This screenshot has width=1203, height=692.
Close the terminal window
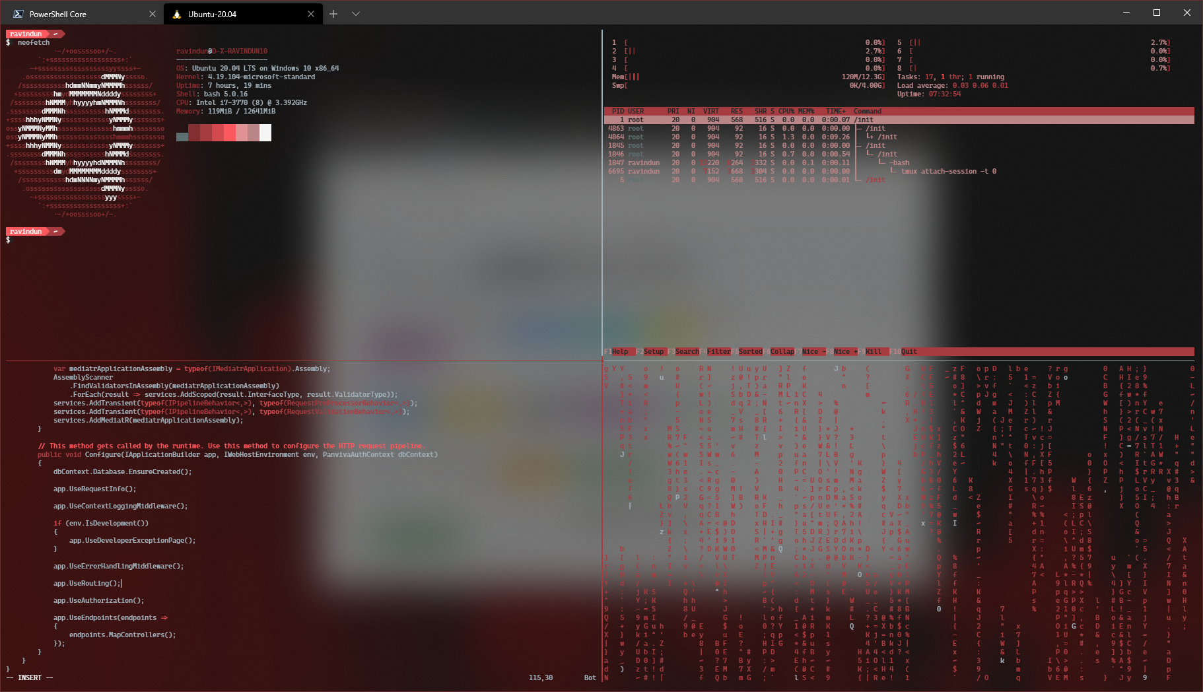[x=1187, y=13]
